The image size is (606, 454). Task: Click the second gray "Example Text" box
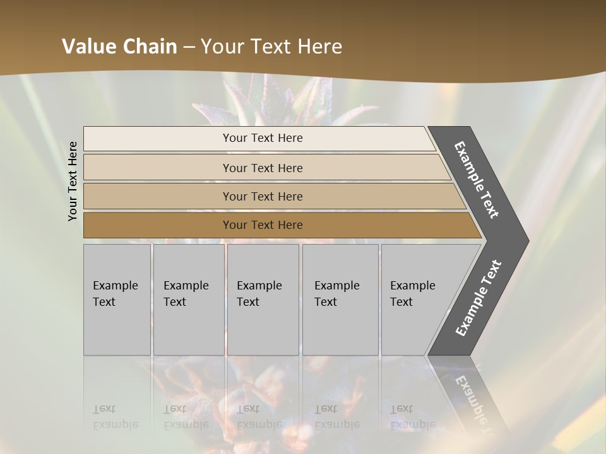[x=188, y=300]
